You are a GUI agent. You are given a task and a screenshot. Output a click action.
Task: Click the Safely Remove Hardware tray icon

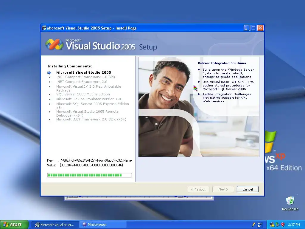tap(277, 225)
